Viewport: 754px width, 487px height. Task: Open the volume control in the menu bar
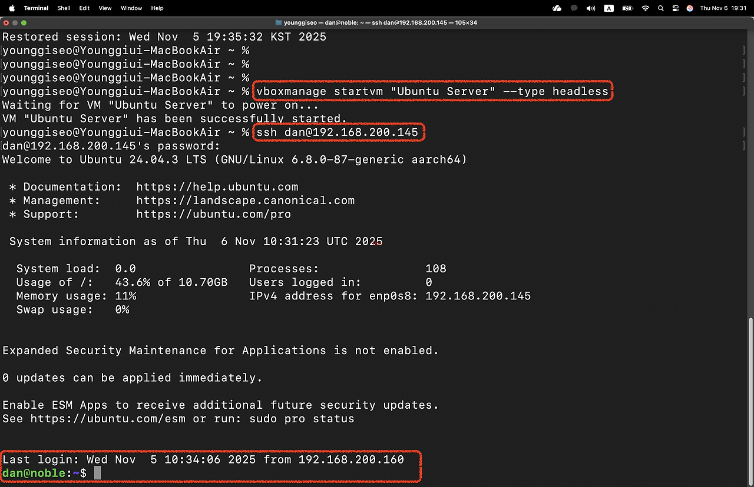coord(591,8)
